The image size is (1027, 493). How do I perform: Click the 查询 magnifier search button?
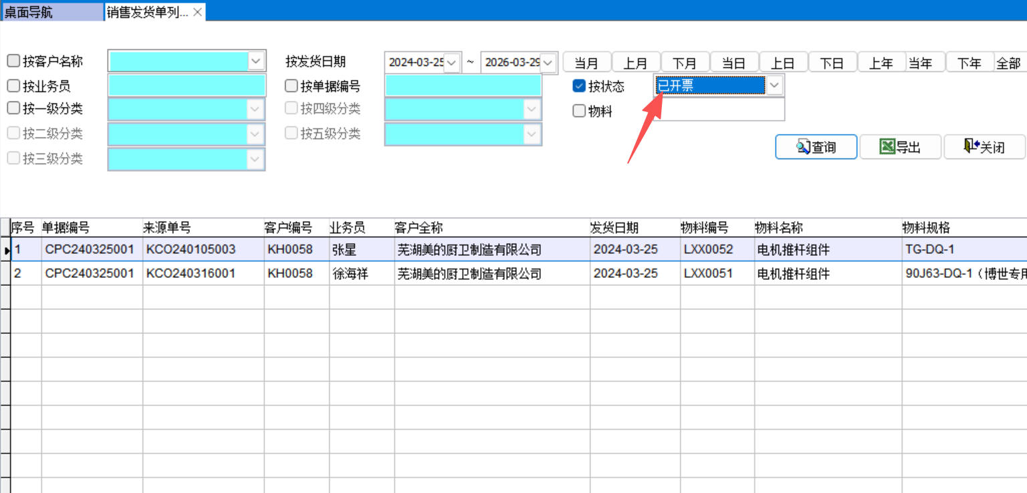(x=816, y=147)
